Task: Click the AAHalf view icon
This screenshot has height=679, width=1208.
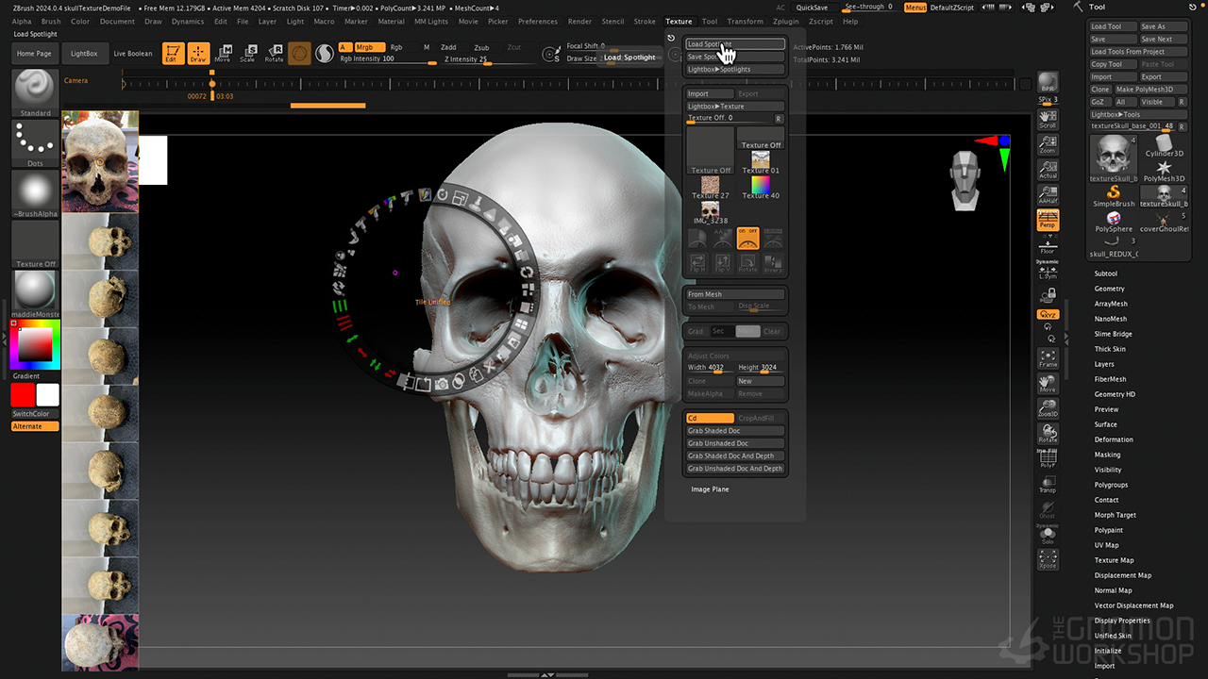Action: pos(1048,194)
